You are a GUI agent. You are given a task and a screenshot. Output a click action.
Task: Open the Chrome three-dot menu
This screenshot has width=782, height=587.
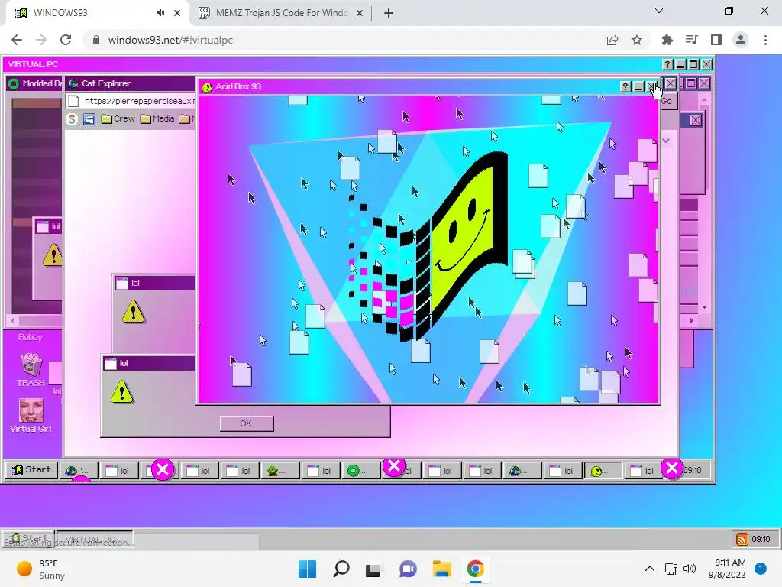(765, 40)
